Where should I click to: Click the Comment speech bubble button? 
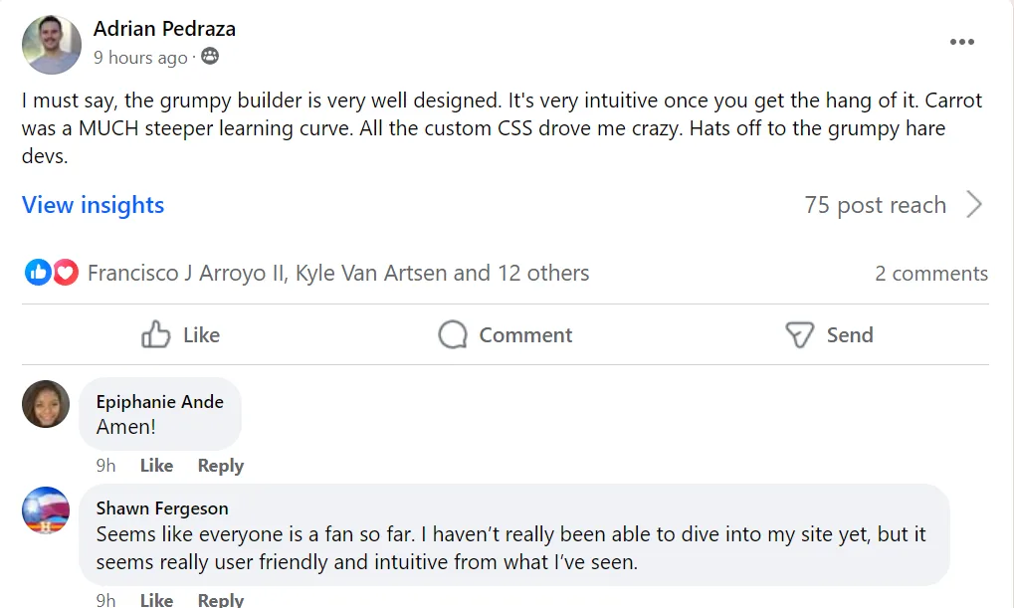click(506, 335)
